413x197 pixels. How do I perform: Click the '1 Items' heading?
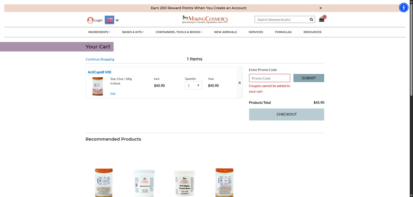pos(195,59)
